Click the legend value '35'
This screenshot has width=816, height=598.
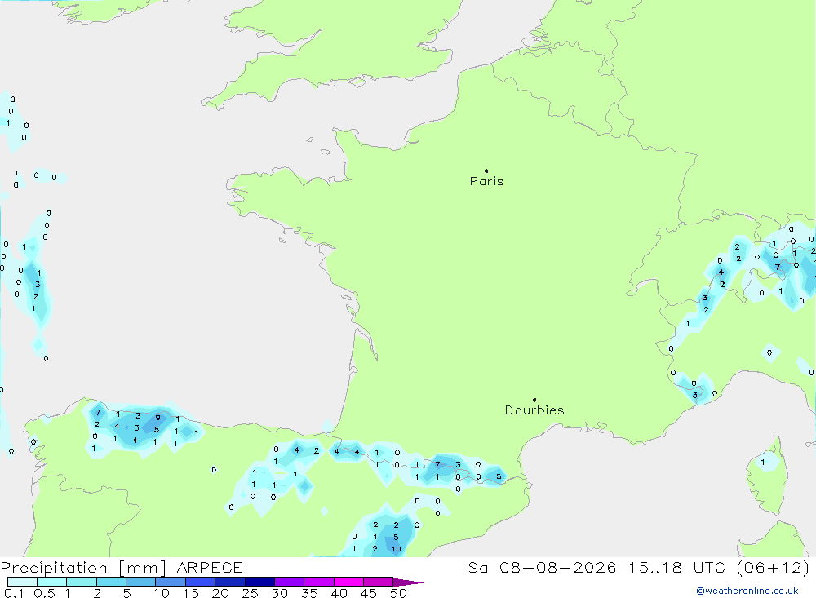coord(309,593)
